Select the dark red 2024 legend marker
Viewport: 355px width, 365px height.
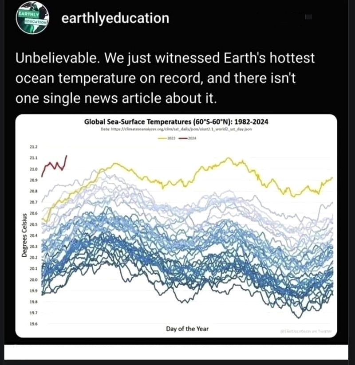tap(183, 138)
